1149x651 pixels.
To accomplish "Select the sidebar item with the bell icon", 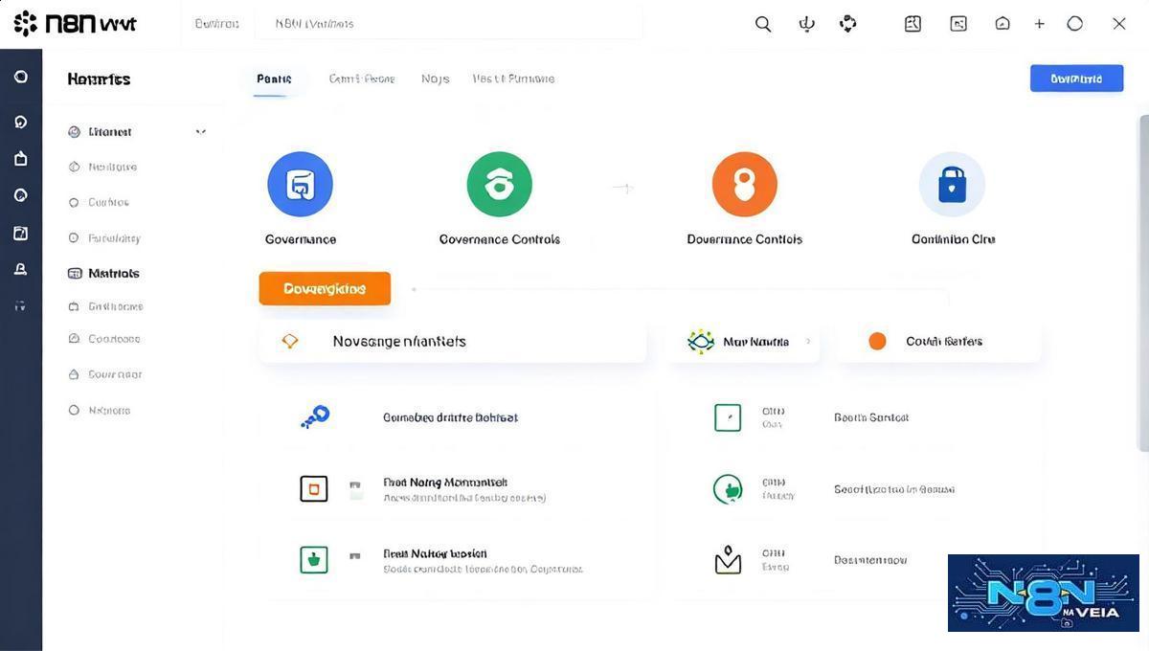I will 104,374.
